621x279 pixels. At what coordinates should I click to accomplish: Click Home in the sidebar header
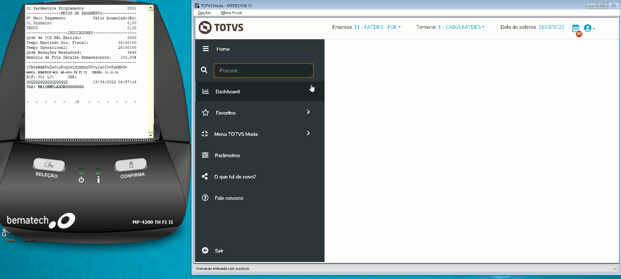[223, 49]
